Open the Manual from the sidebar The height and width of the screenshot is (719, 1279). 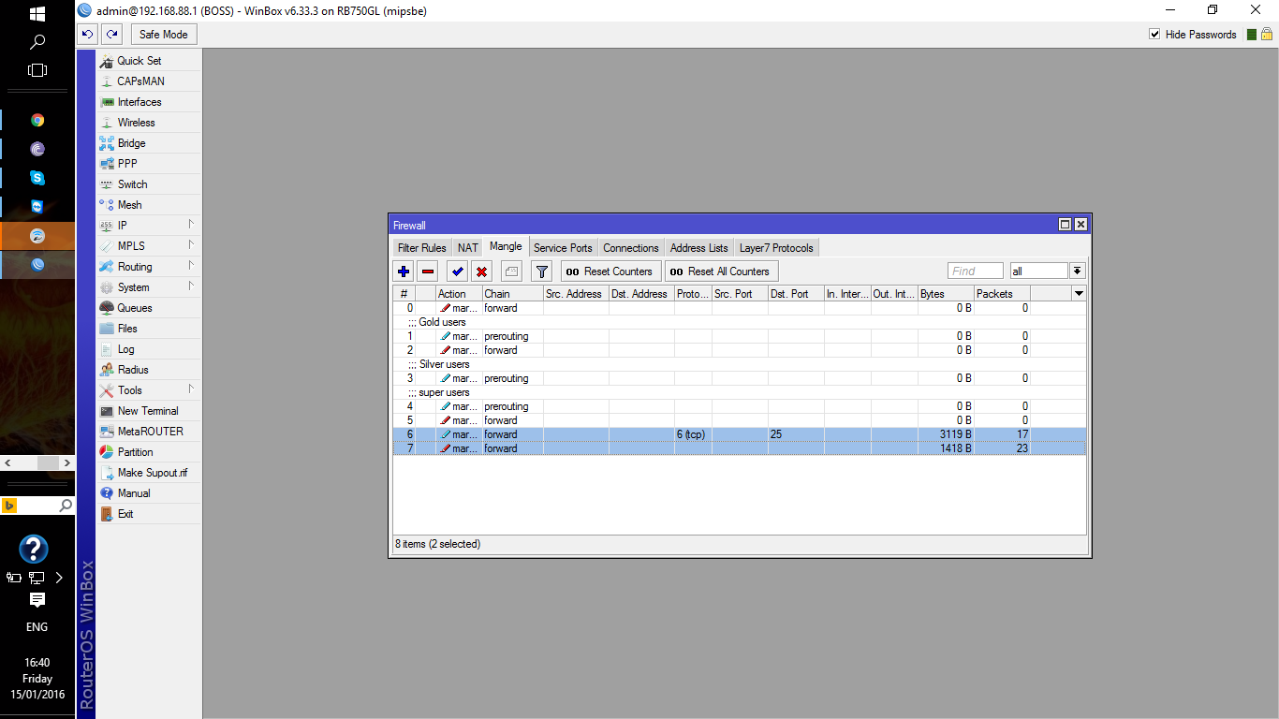[149, 493]
